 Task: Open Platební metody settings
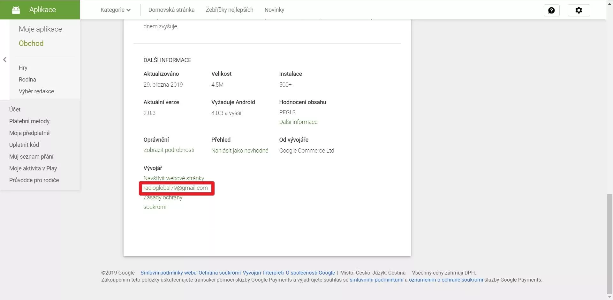click(x=29, y=121)
